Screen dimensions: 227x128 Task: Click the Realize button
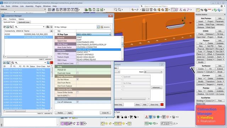coord(60,113)
